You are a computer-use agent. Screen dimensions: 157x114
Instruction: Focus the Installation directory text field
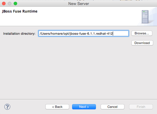pos(83,34)
